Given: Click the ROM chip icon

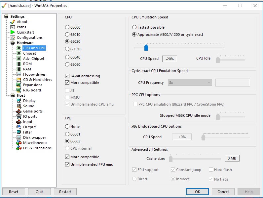Looking at the screenshot, I should 19,64.
